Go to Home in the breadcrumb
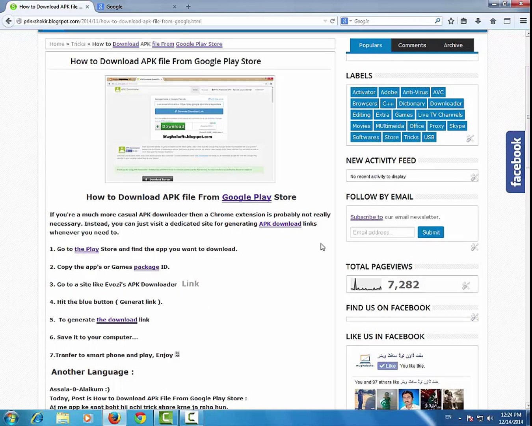 tap(57, 44)
